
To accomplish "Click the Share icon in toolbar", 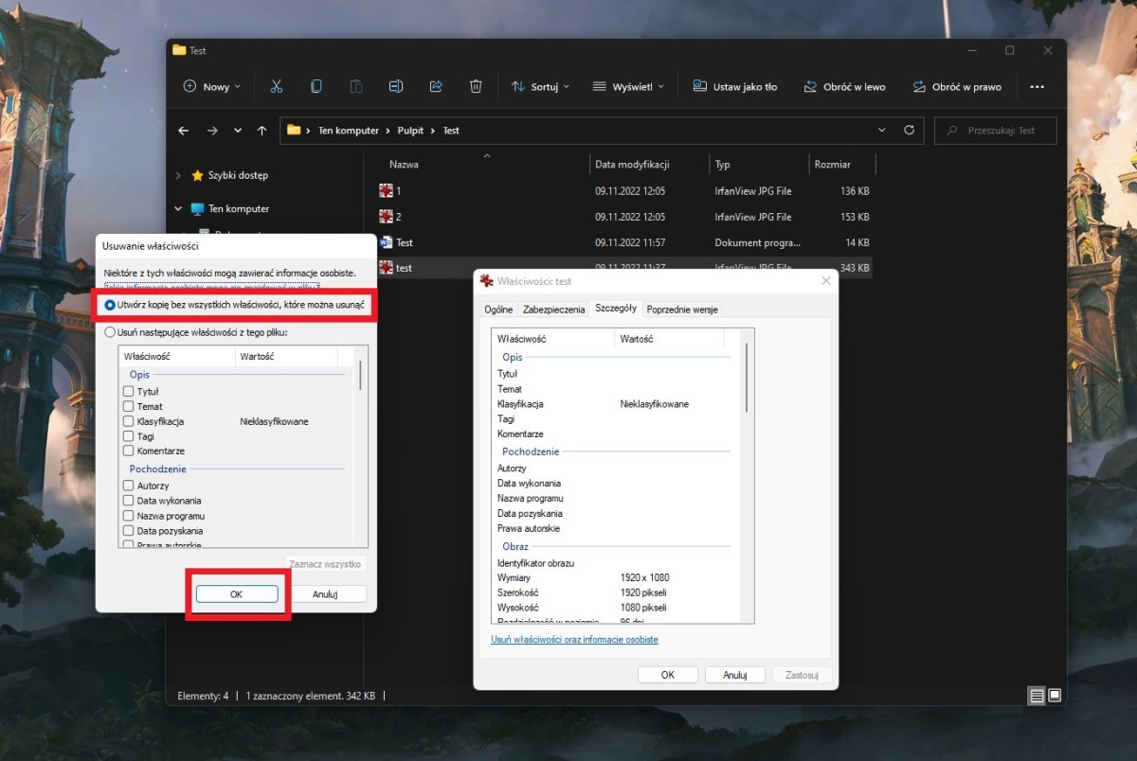I will coord(436,86).
